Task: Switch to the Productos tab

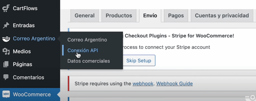Action: pyautogui.click(x=119, y=16)
